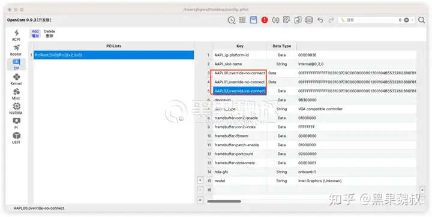The height and width of the screenshot is (217, 432).
Task: Click the backup history clock icon
Action: (x=232, y=20)
